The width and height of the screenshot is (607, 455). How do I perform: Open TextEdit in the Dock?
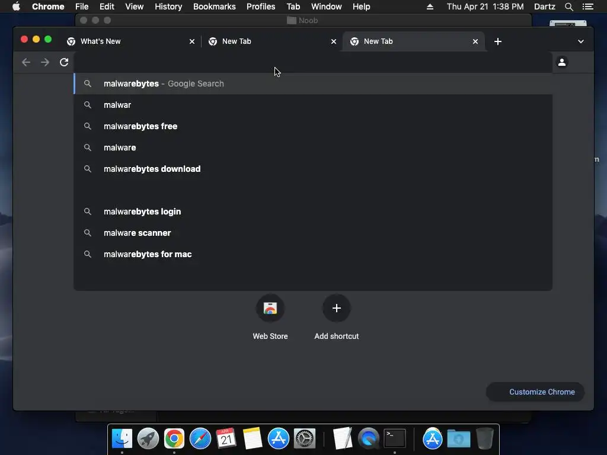(343, 439)
